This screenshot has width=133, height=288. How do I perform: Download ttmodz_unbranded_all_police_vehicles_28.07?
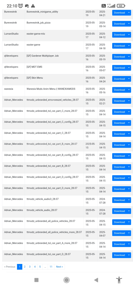point(119,222)
